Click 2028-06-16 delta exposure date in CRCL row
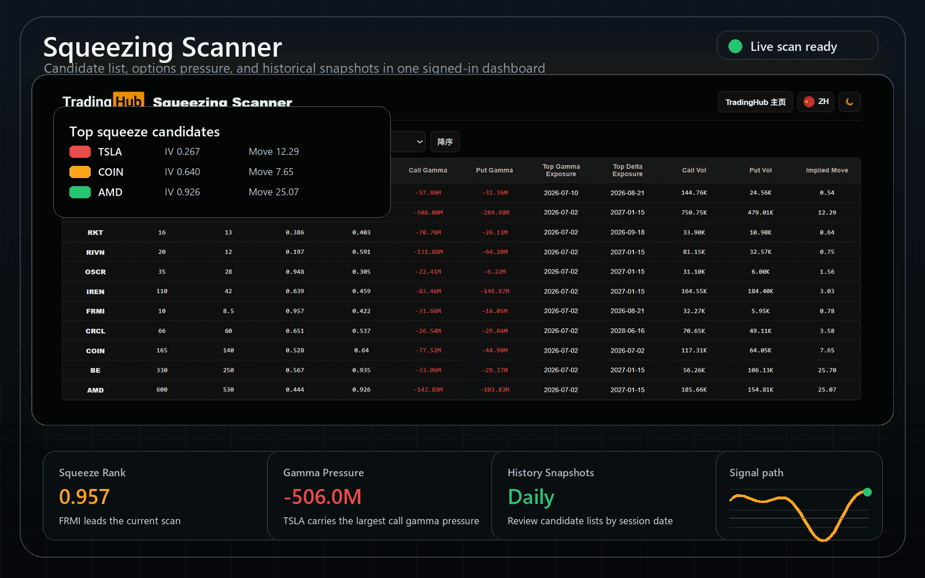 coord(627,331)
